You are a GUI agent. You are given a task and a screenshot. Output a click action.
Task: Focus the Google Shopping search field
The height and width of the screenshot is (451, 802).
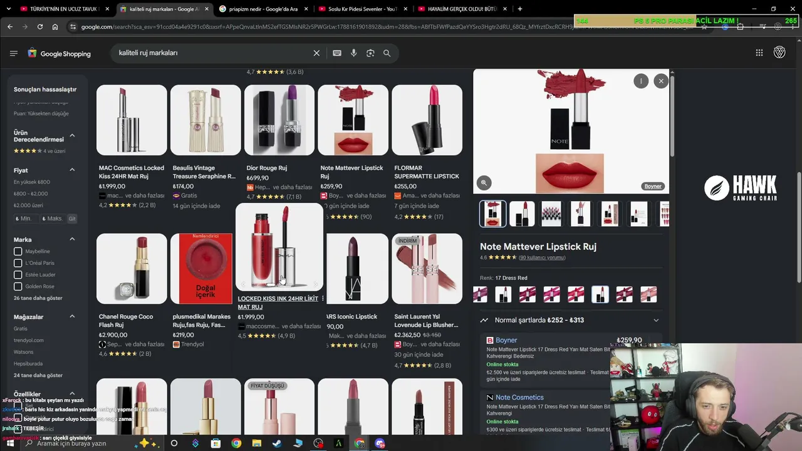click(x=213, y=53)
